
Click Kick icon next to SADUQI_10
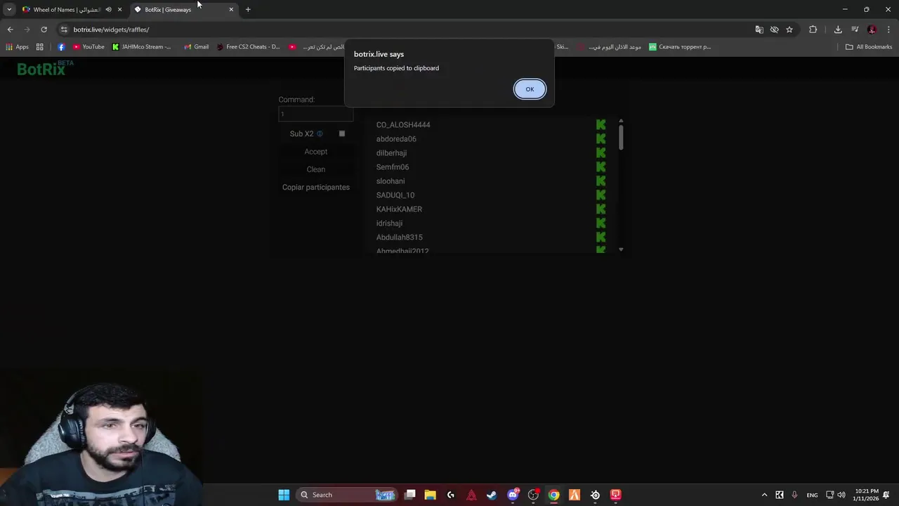601,195
